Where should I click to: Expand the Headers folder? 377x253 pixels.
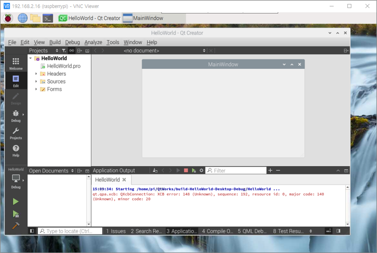click(x=36, y=74)
